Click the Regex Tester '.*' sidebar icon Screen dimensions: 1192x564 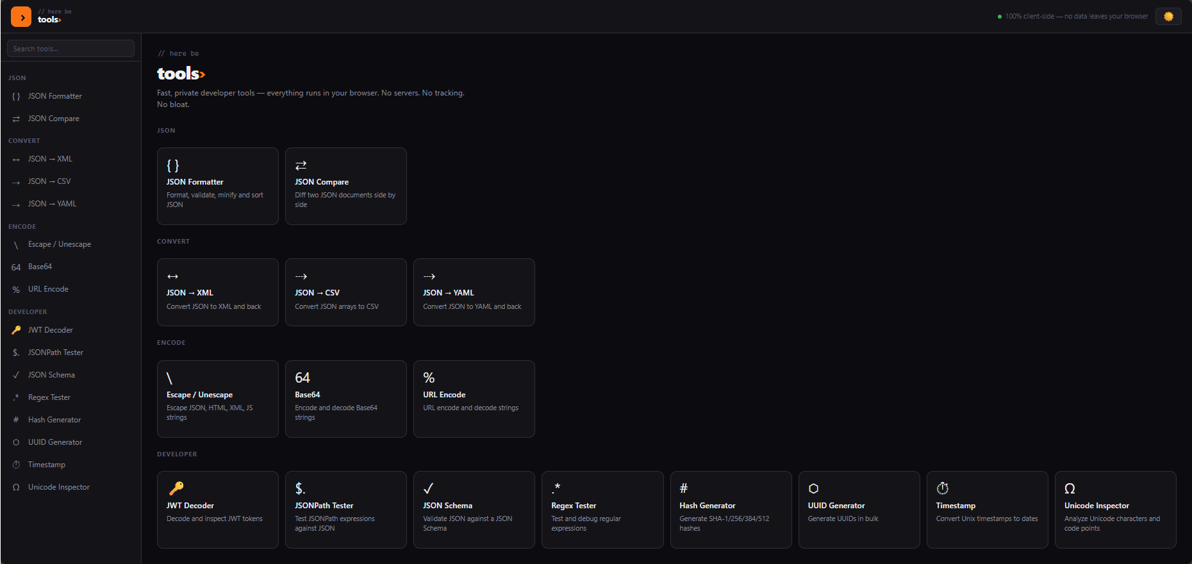pos(16,397)
